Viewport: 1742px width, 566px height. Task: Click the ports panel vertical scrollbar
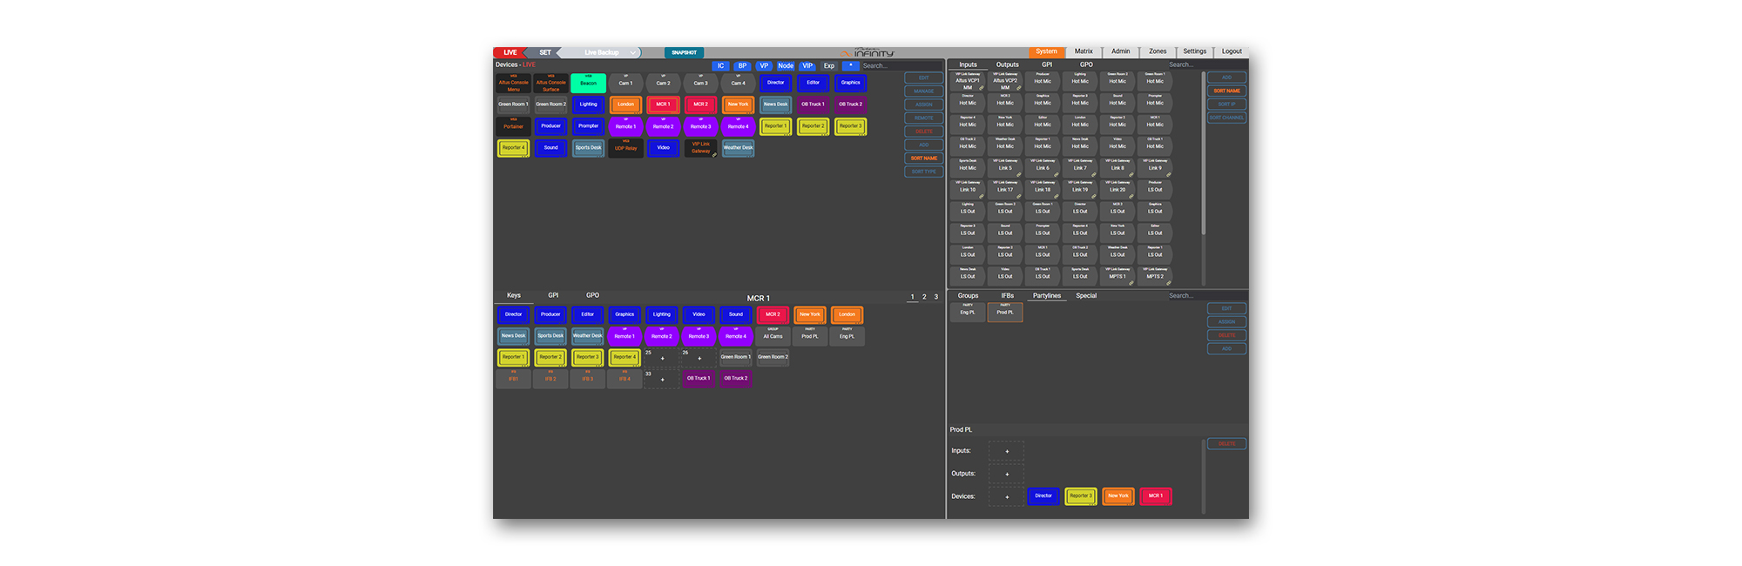1203,153
